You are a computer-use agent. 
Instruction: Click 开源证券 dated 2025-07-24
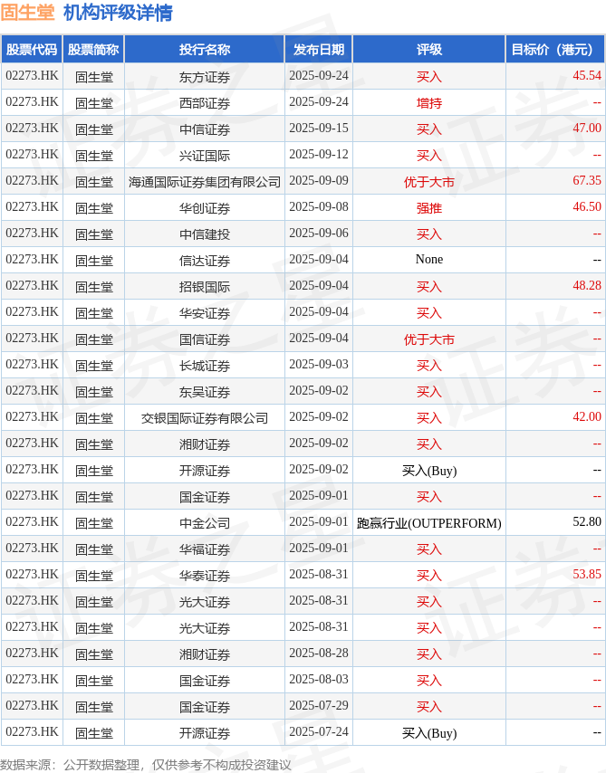click(x=205, y=732)
